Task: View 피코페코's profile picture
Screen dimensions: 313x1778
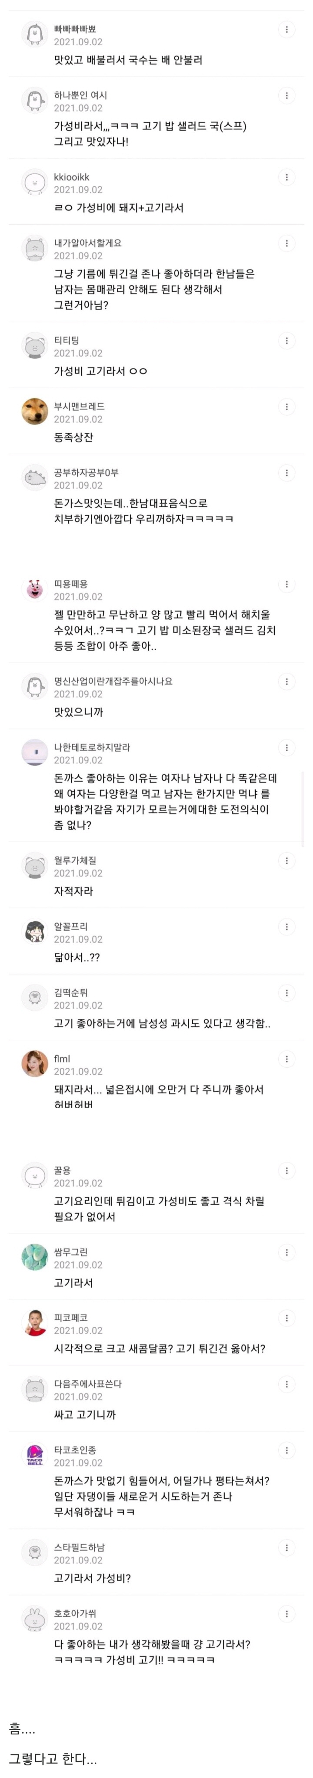Action: coord(34,1323)
